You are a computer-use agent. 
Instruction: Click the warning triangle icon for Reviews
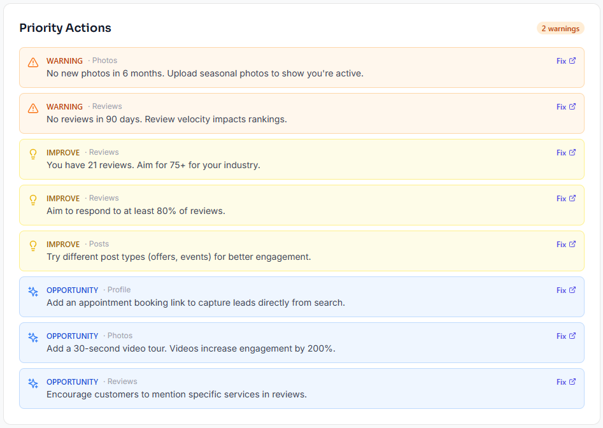[x=32, y=108]
